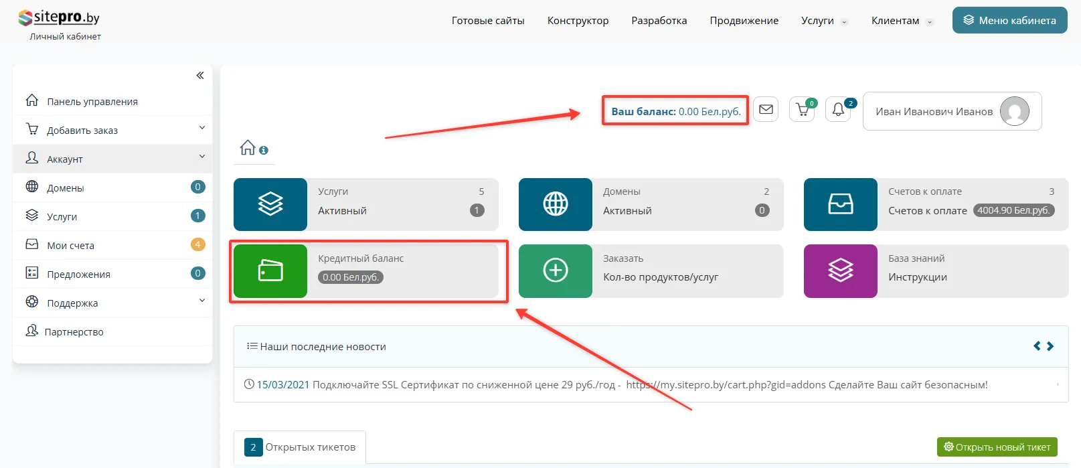Switch to the Открытых тикетов tab

300,447
